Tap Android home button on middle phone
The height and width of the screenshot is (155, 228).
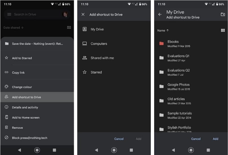click(x=114, y=150)
